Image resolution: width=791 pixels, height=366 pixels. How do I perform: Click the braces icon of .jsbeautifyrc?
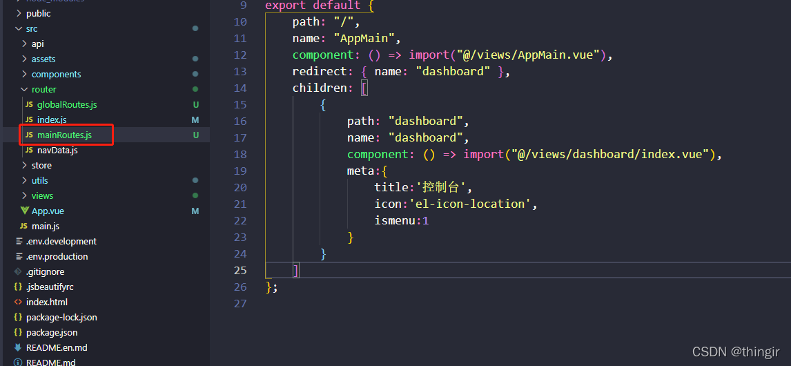pos(18,287)
